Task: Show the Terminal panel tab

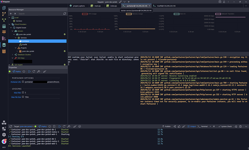Action: 203,126
